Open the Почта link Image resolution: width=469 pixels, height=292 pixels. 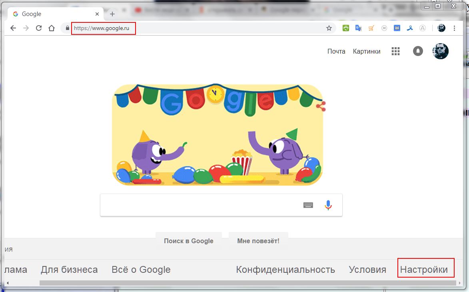[336, 52]
